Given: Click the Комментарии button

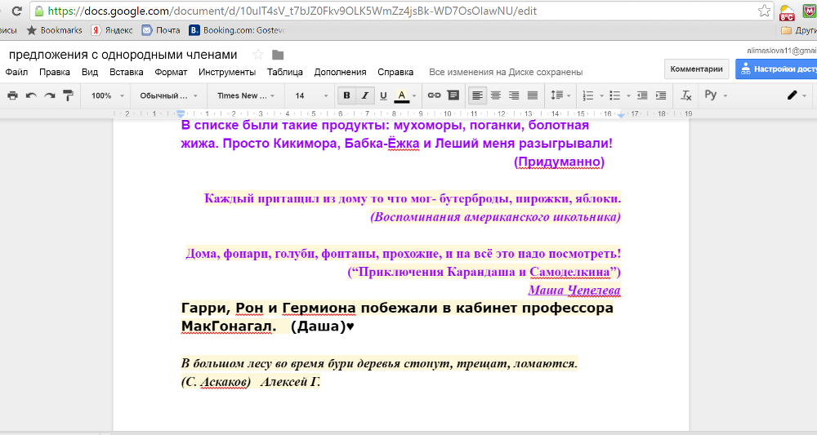Looking at the screenshot, I should click(x=696, y=69).
